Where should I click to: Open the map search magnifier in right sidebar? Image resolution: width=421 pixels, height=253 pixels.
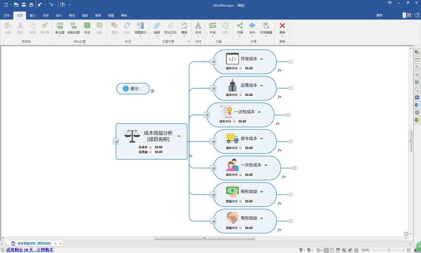[417, 90]
